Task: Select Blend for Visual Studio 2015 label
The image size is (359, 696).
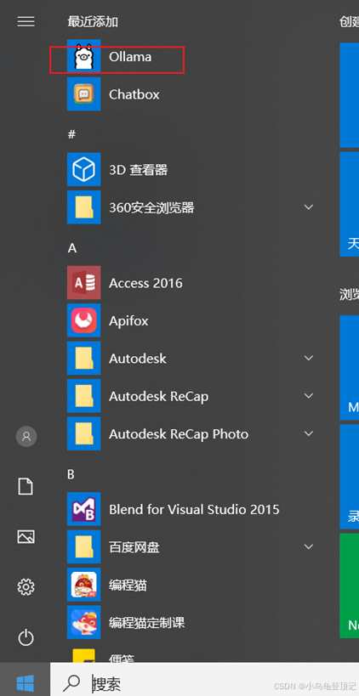Action: pos(194,510)
